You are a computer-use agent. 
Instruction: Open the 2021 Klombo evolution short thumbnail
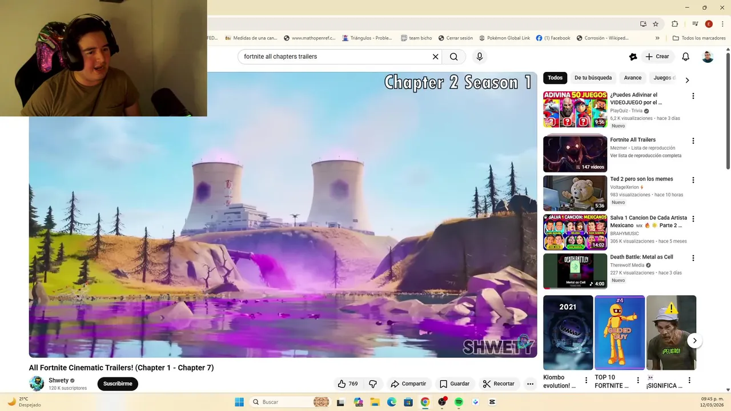coord(568,332)
